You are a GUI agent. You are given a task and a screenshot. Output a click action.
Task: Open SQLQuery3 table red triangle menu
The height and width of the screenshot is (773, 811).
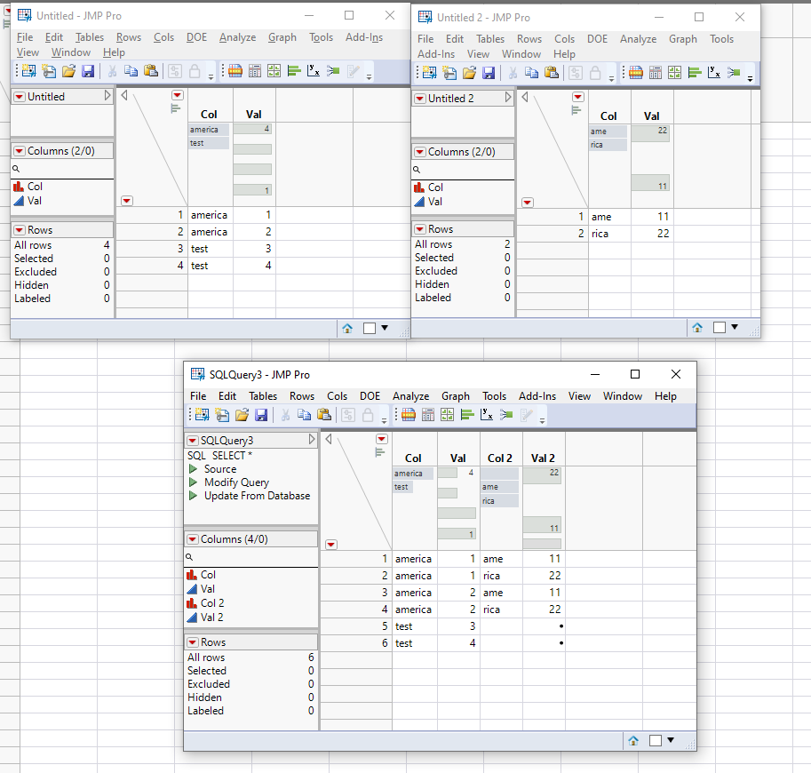point(193,441)
